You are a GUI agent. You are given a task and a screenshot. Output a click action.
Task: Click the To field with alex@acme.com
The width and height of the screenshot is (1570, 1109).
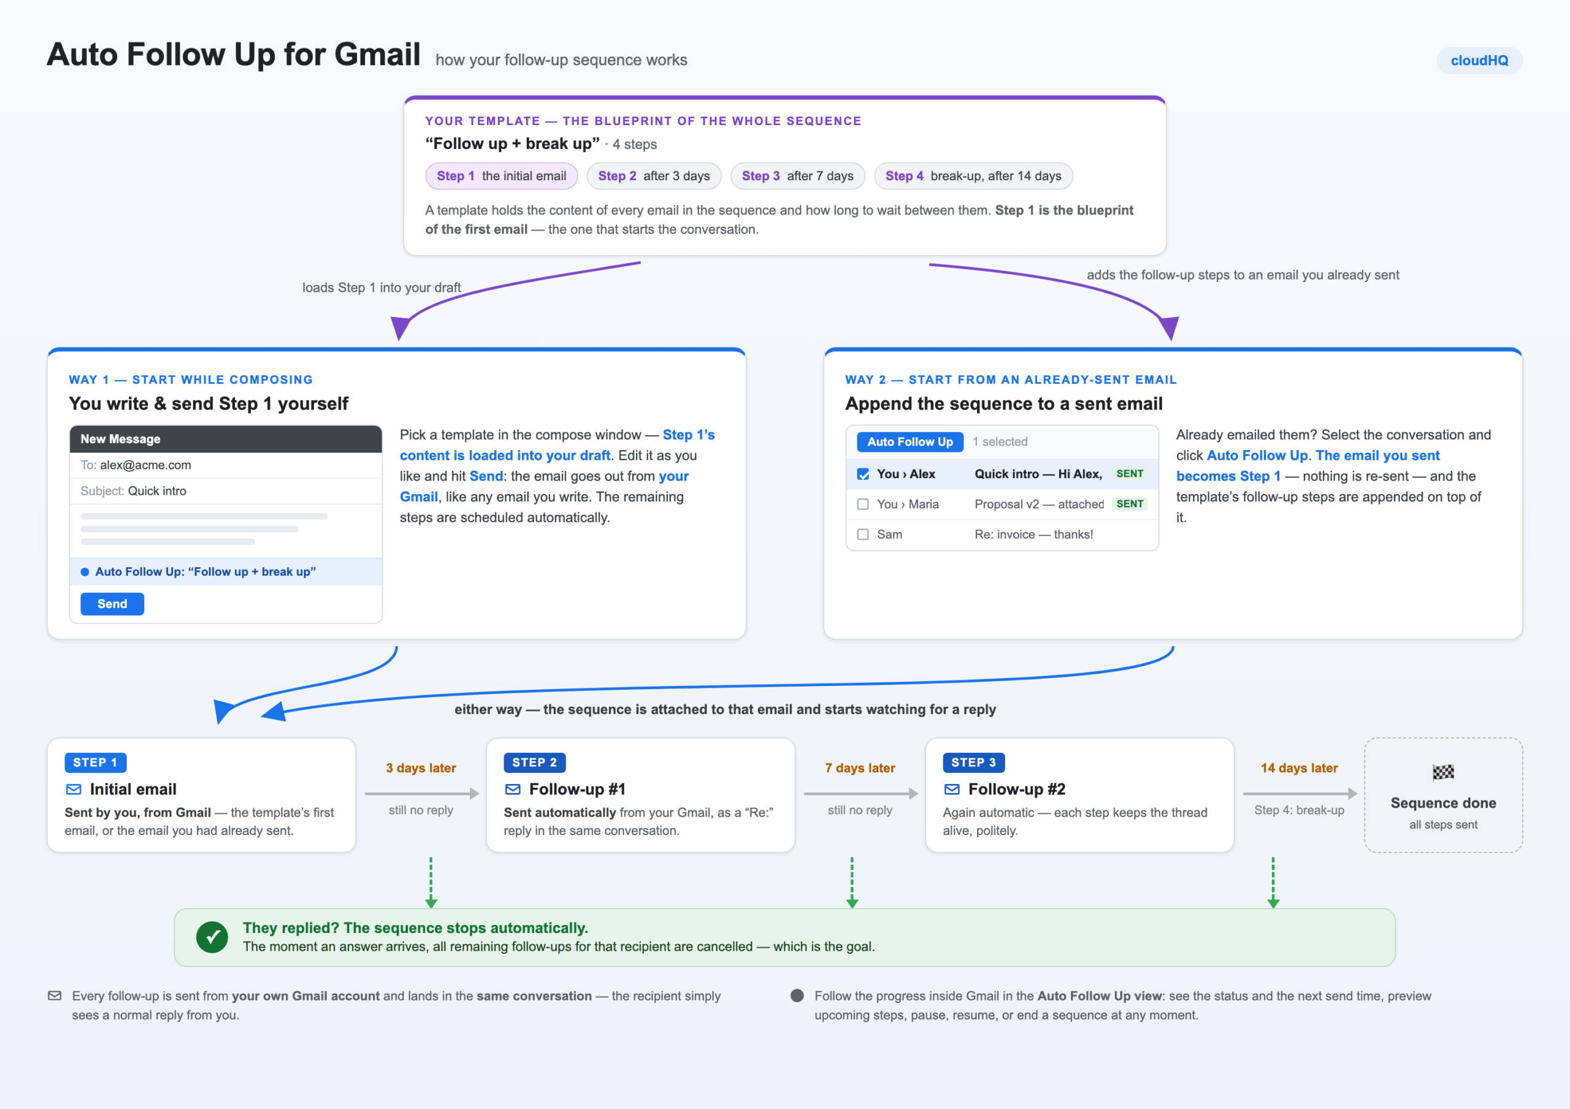pos(226,465)
